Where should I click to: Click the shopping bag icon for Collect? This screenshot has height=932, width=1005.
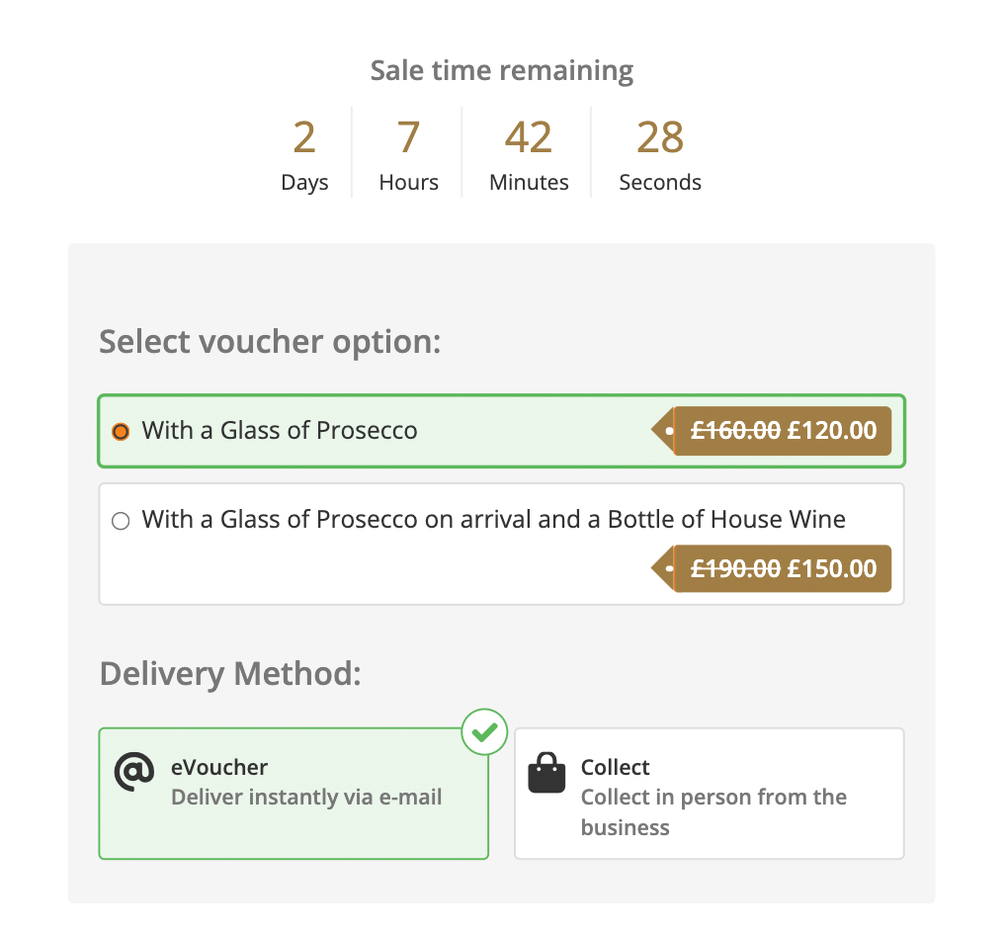pyautogui.click(x=546, y=772)
